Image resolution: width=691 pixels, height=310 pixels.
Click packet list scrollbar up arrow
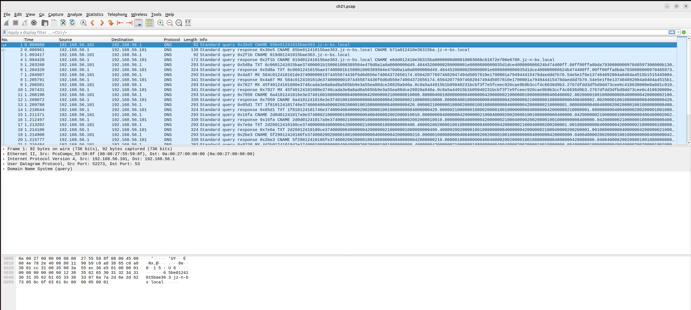pos(689,39)
